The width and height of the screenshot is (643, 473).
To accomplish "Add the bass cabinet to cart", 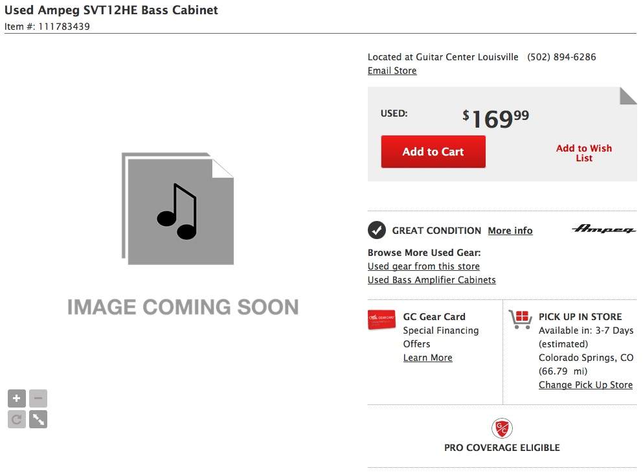I will (433, 152).
